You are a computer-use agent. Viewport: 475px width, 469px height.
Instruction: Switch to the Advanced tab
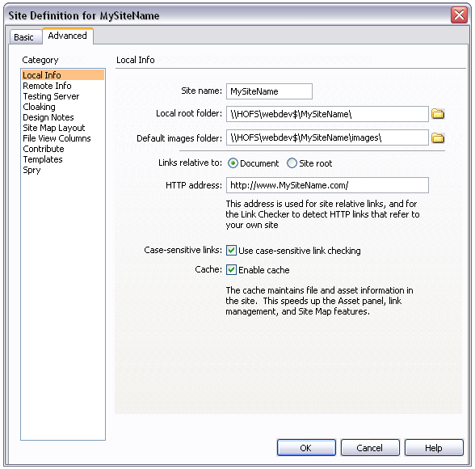68,36
